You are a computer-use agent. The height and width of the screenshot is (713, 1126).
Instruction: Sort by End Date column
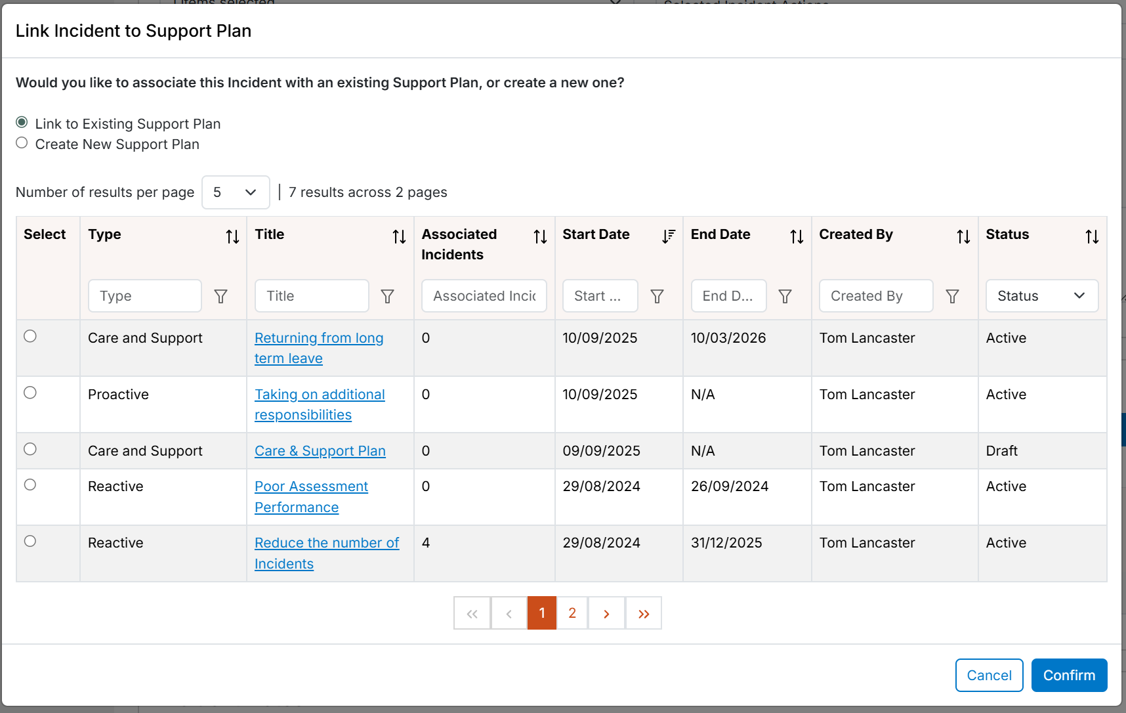797,237
